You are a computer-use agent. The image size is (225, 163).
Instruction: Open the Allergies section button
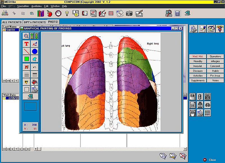[x=215, y=61]
